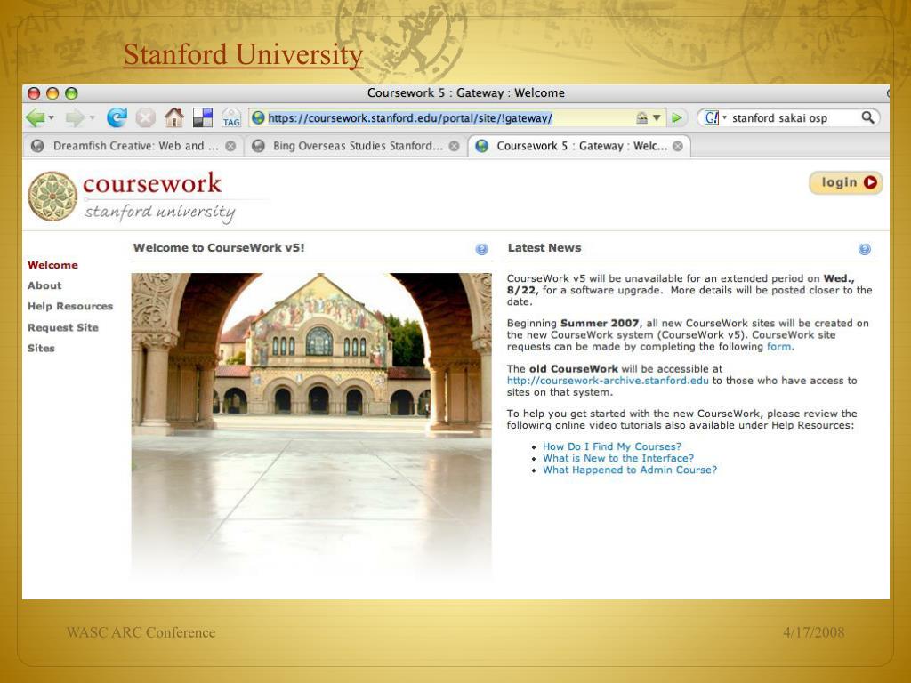Open help icon for Latest News panel

click(x=865, y=249)
